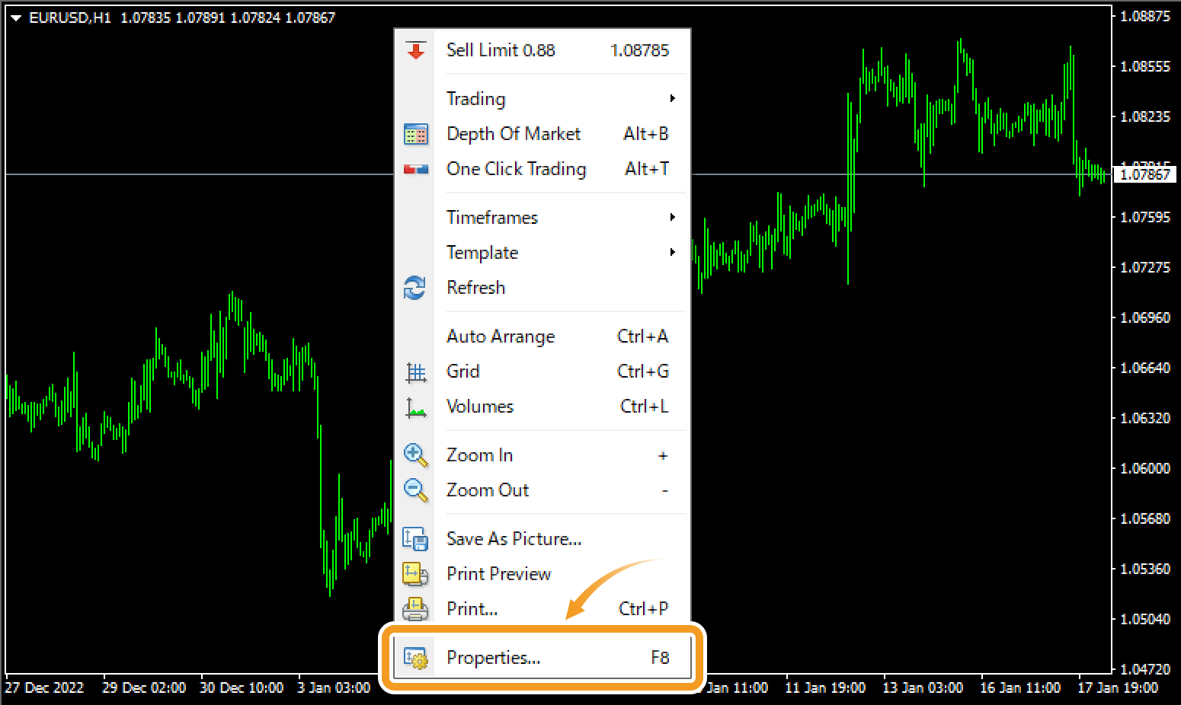Click the 1.07867 current price label

(1144, 175)
